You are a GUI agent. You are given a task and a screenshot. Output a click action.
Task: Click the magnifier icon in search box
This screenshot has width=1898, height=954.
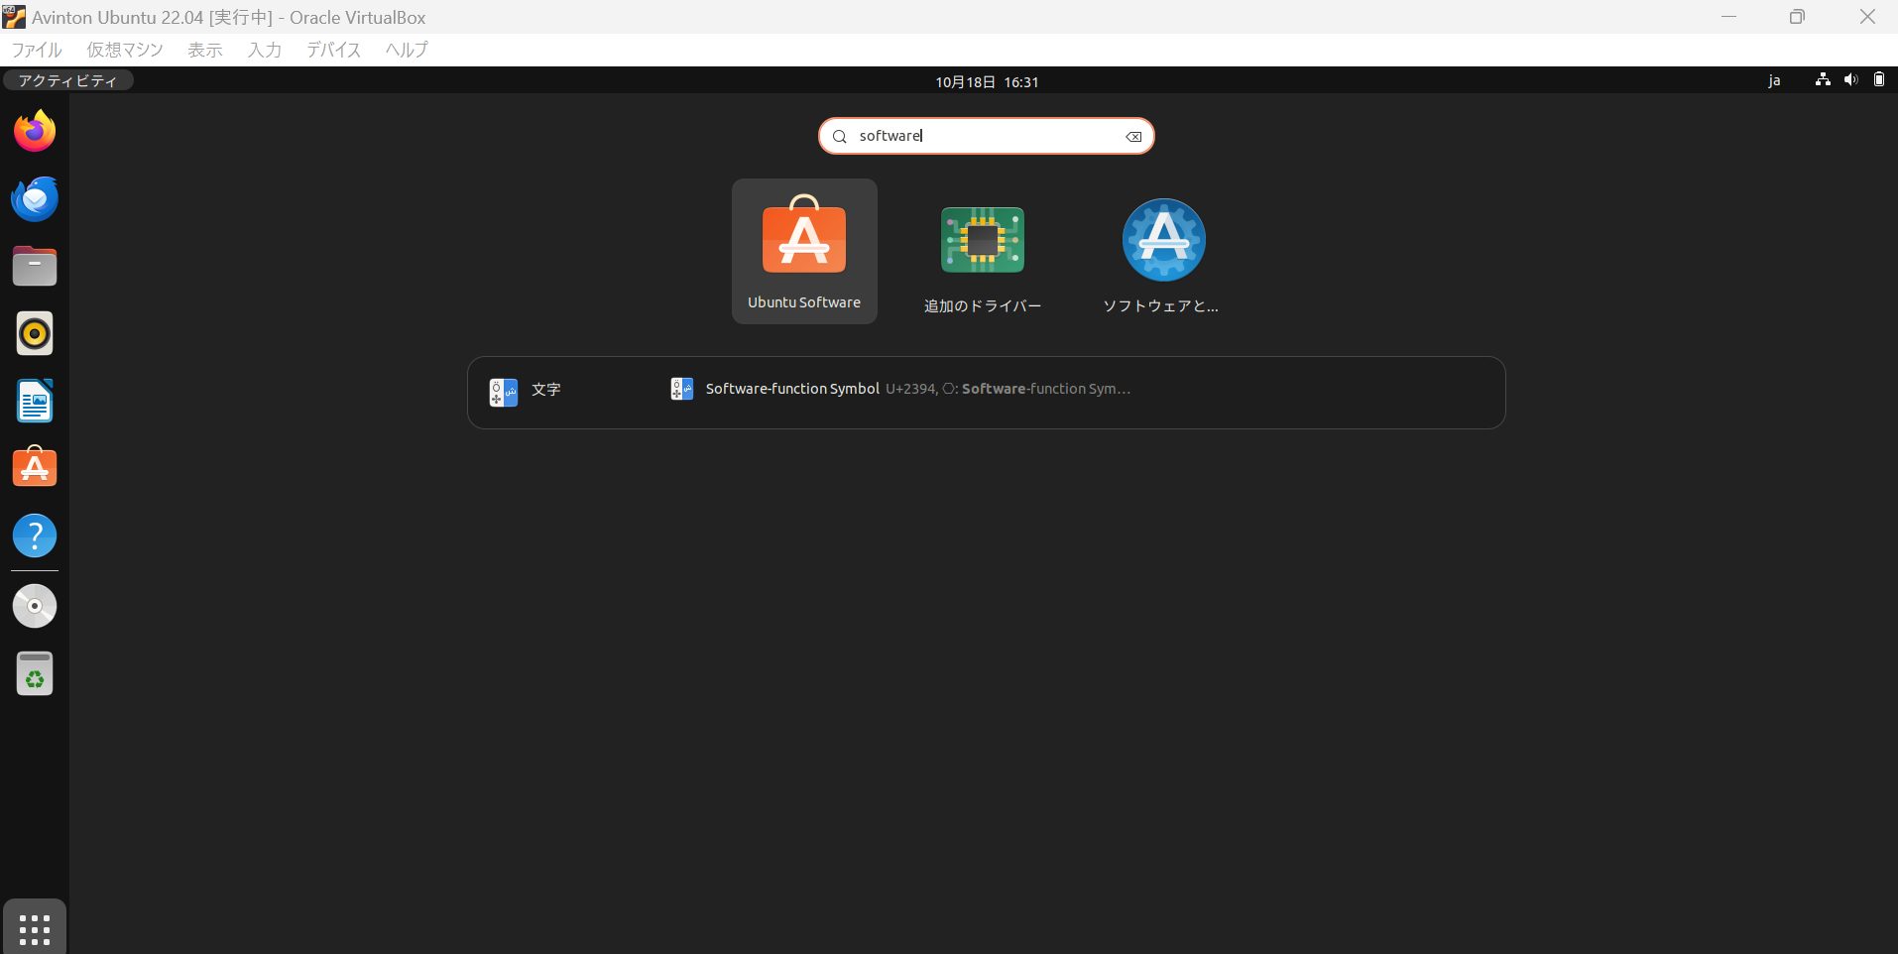pyautogui.click(x=839, y=137)
